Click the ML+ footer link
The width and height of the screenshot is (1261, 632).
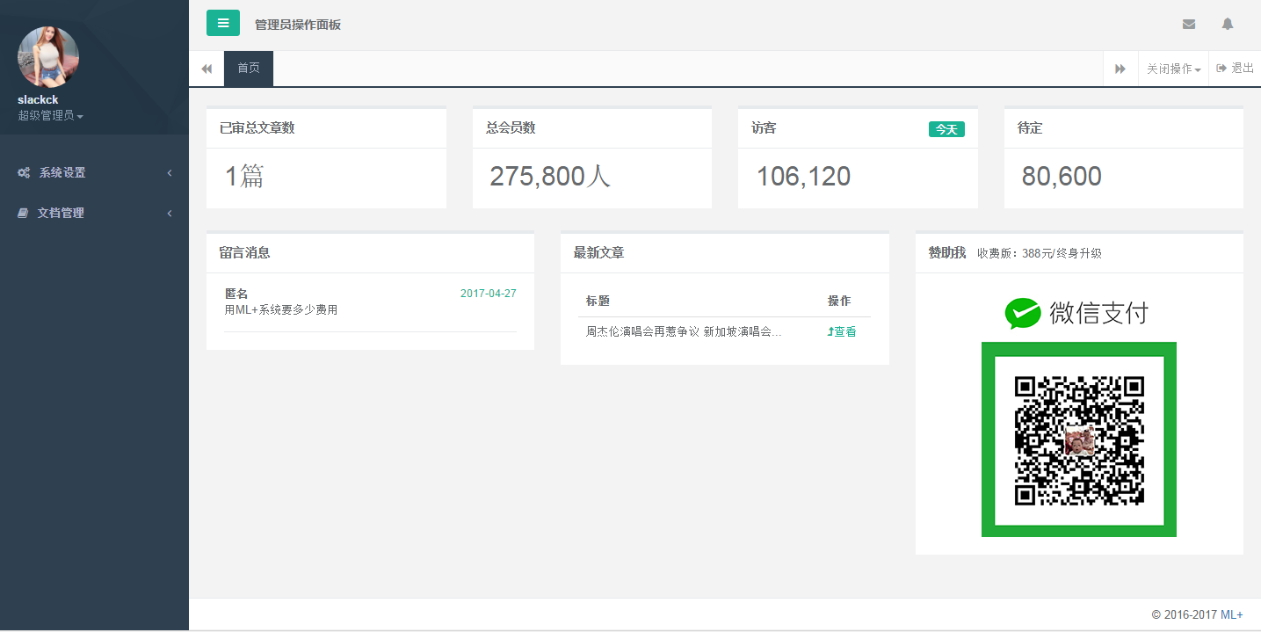pos(1231,614)
